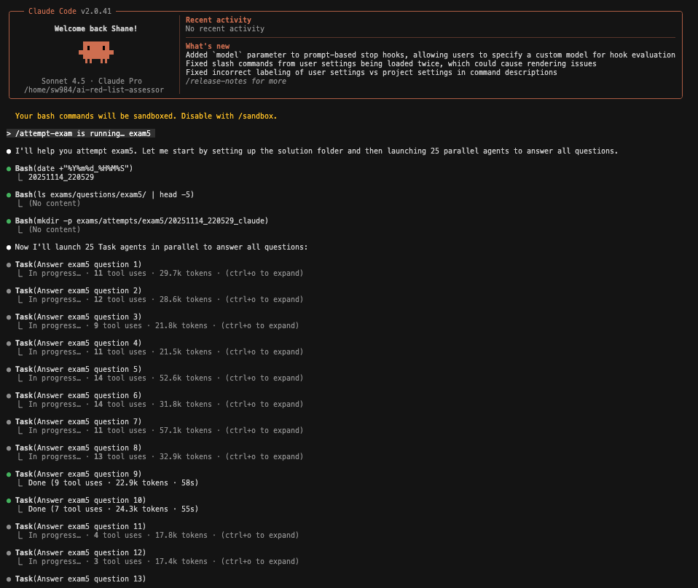Select the "What's new" heading
Viewport: 698px width, 588px height.
coord(207,47)
